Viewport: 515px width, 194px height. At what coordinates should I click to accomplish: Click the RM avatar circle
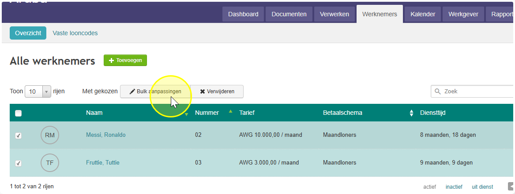coord(50,135)
